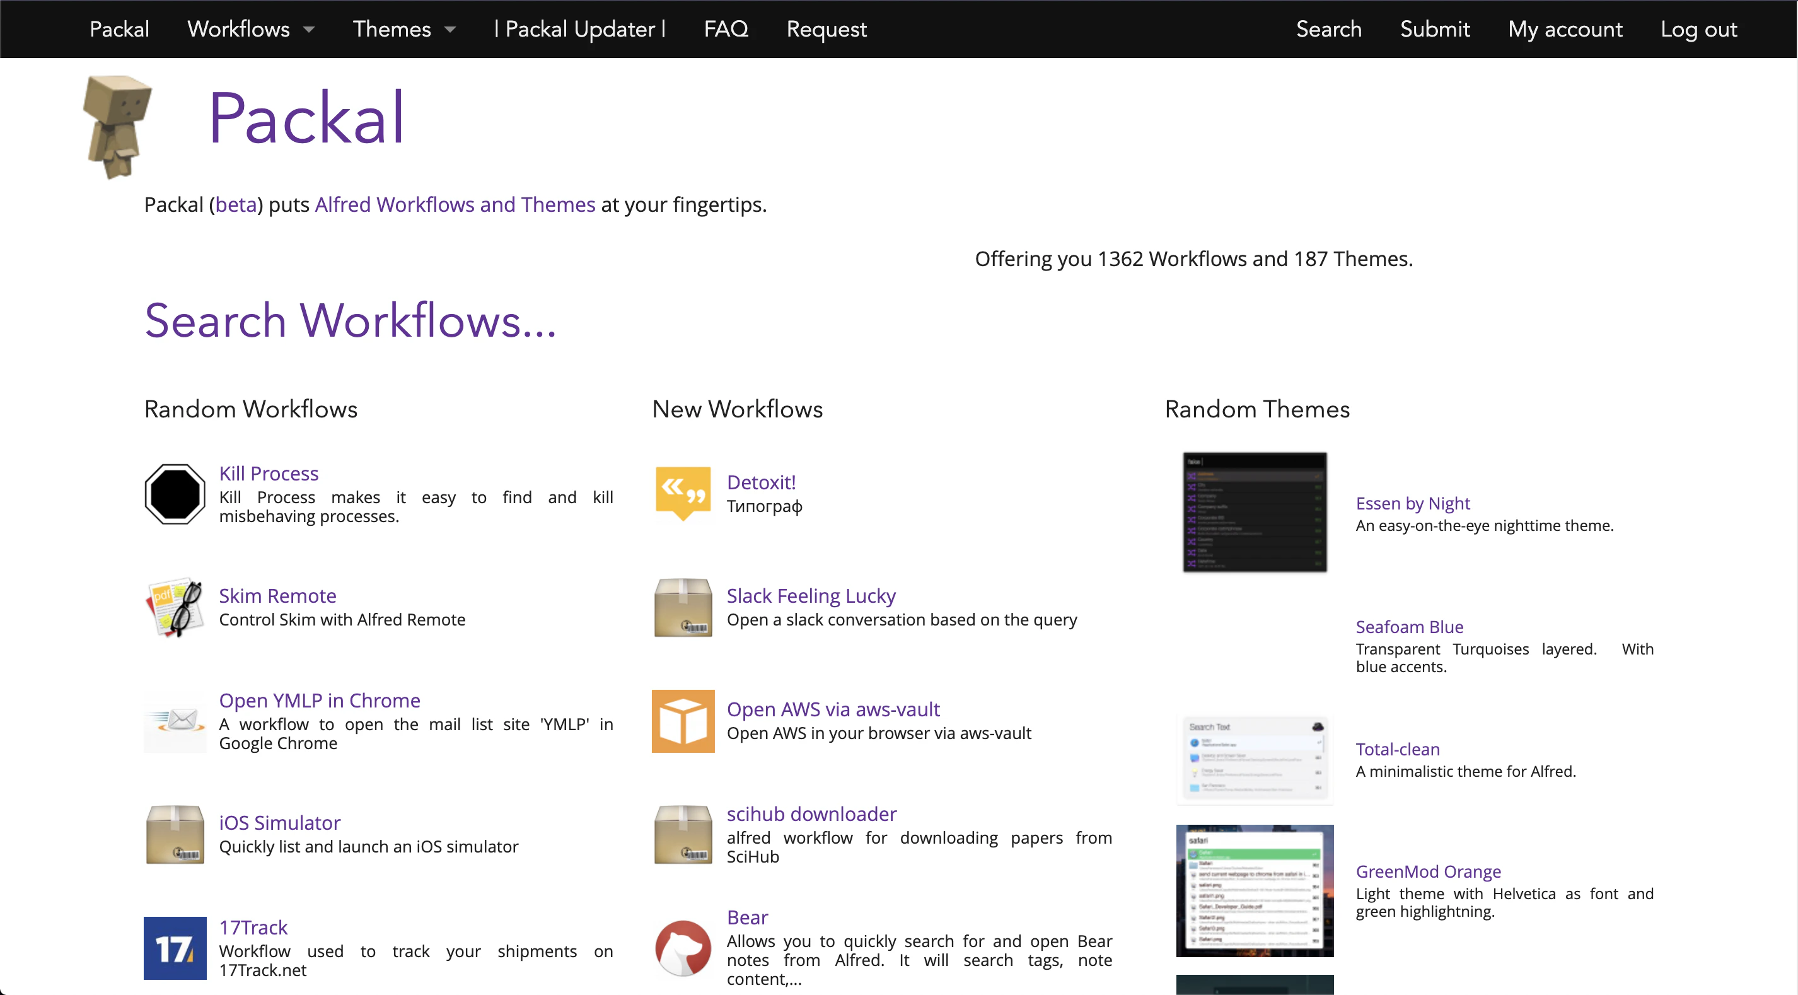This screenshot has width=1798, height=995.
Task: Open the Slack Feeling Lucky link
Action: [x=811, y=596]
